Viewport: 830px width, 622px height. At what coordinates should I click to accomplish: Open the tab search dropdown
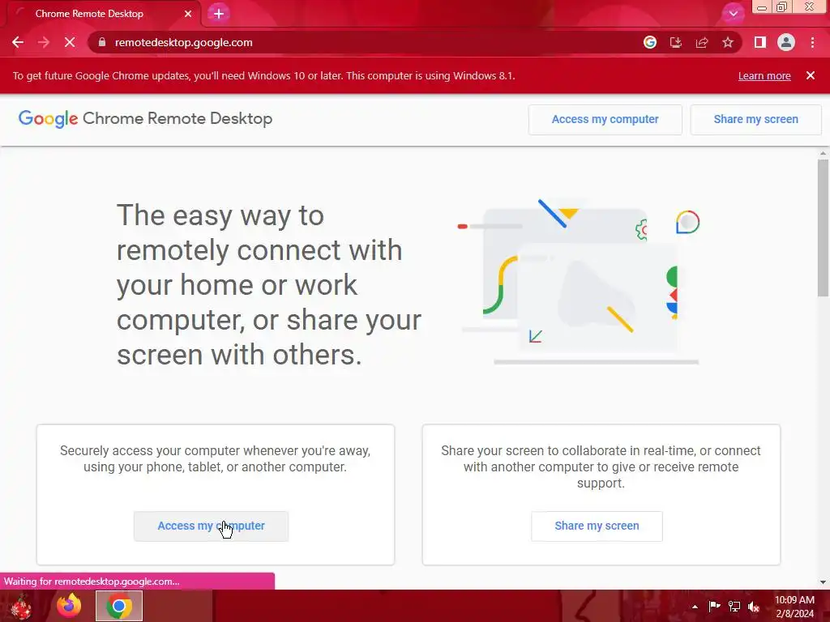click(x=733, y=14)
